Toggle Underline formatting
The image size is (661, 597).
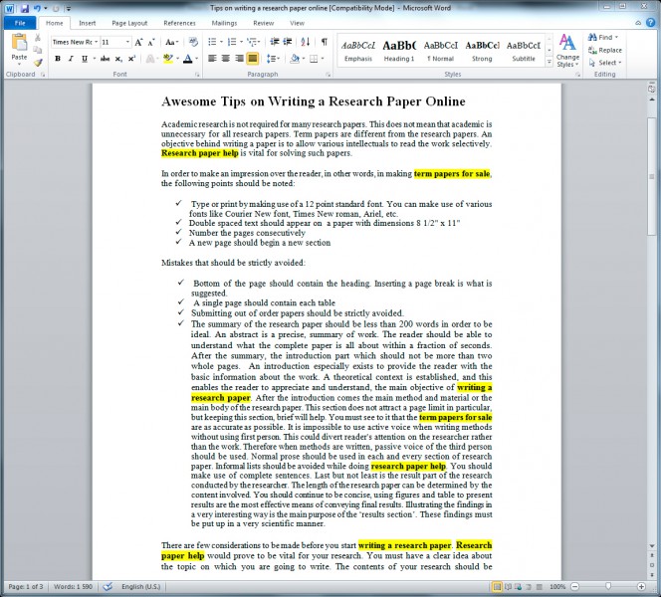(x=85, y=59)
